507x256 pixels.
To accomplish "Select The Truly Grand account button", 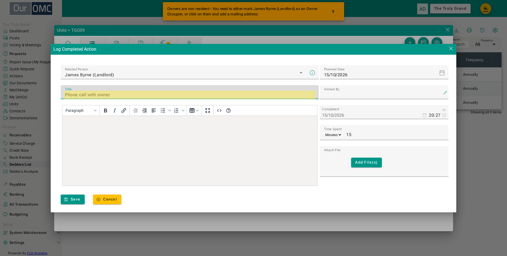I will [x=450, y=9].
